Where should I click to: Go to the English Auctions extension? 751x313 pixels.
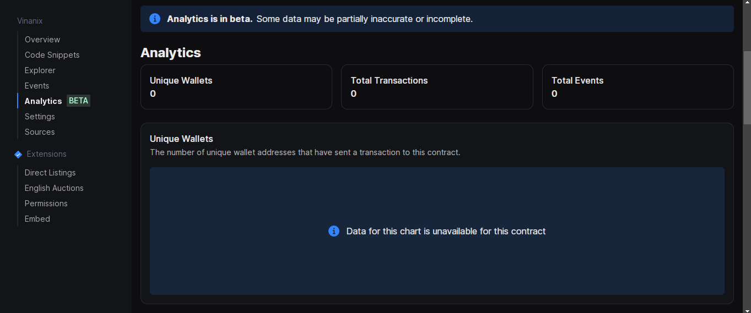click(x=54, y=188)
